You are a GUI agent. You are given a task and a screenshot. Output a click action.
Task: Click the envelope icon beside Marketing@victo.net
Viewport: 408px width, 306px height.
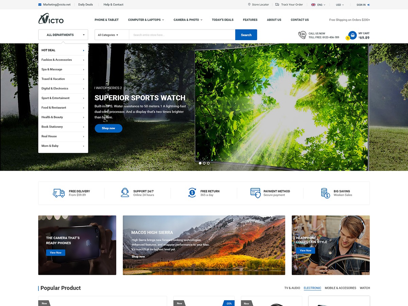40,5
